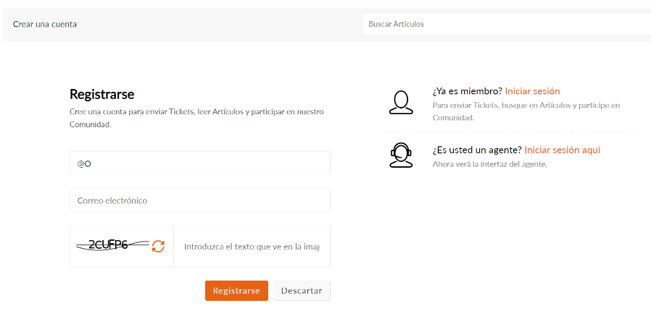Click the agent headset icon
The image size is (651, 311).
401,155
